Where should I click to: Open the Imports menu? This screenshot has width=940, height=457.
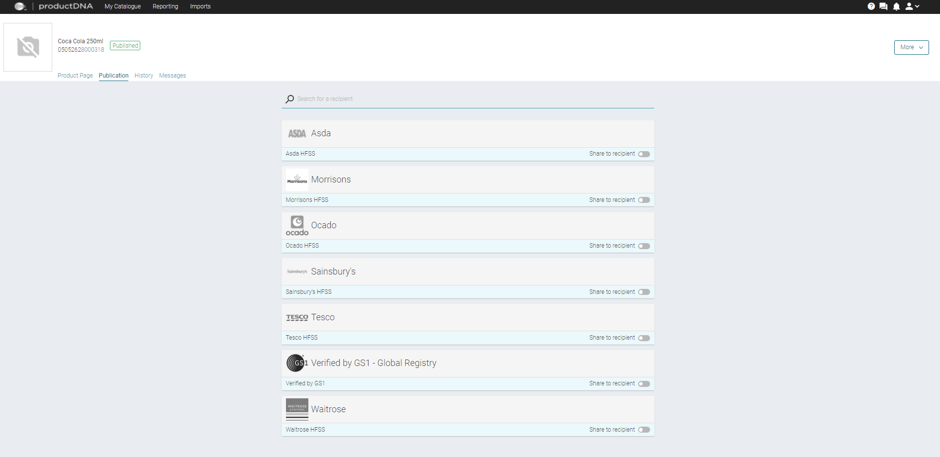click(200, 6)
